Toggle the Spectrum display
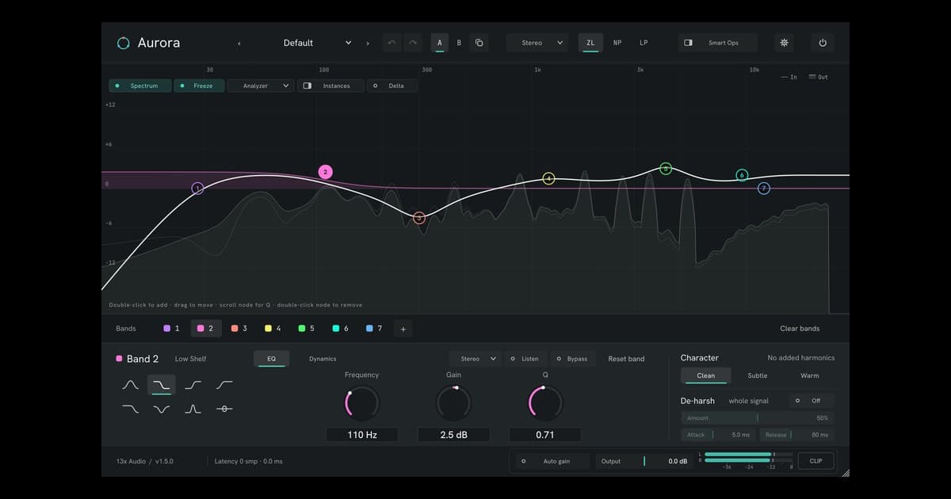This screenshot has width=951, height=499. [140, 86]
